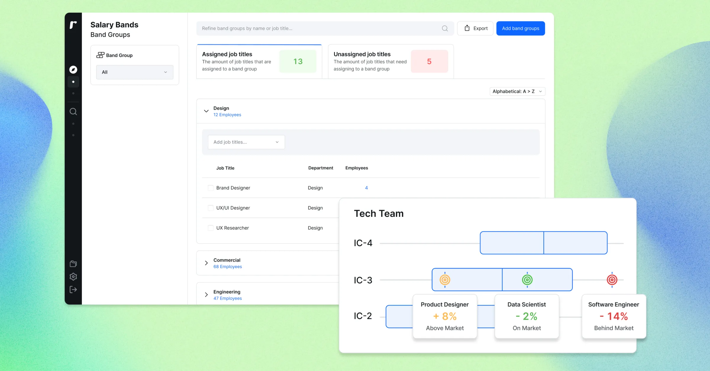Tick the UX Researcher row checkbox
The image size is (710, 371).
click(211, 228)
